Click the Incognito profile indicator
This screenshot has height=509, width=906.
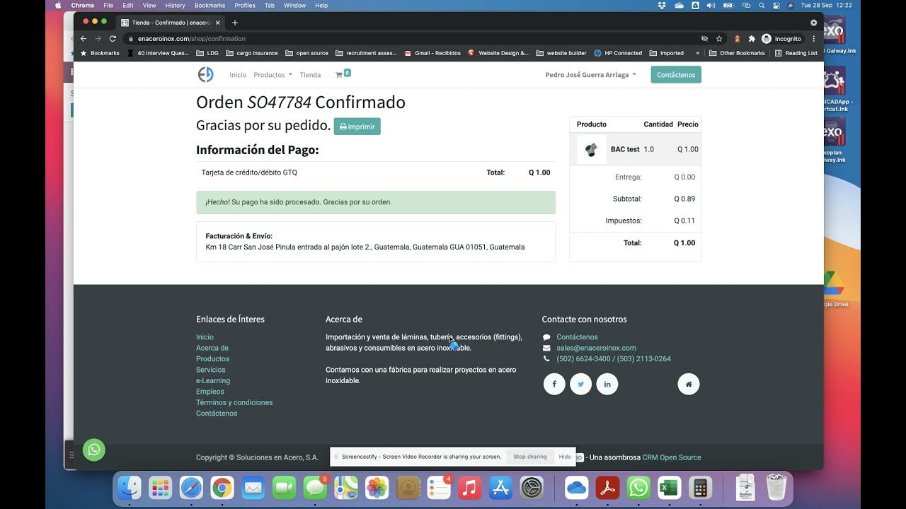pos(781,39)
